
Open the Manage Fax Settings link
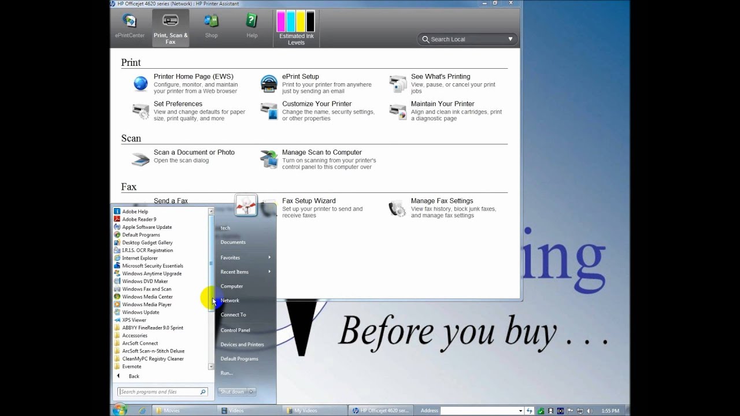coord(442,201)
